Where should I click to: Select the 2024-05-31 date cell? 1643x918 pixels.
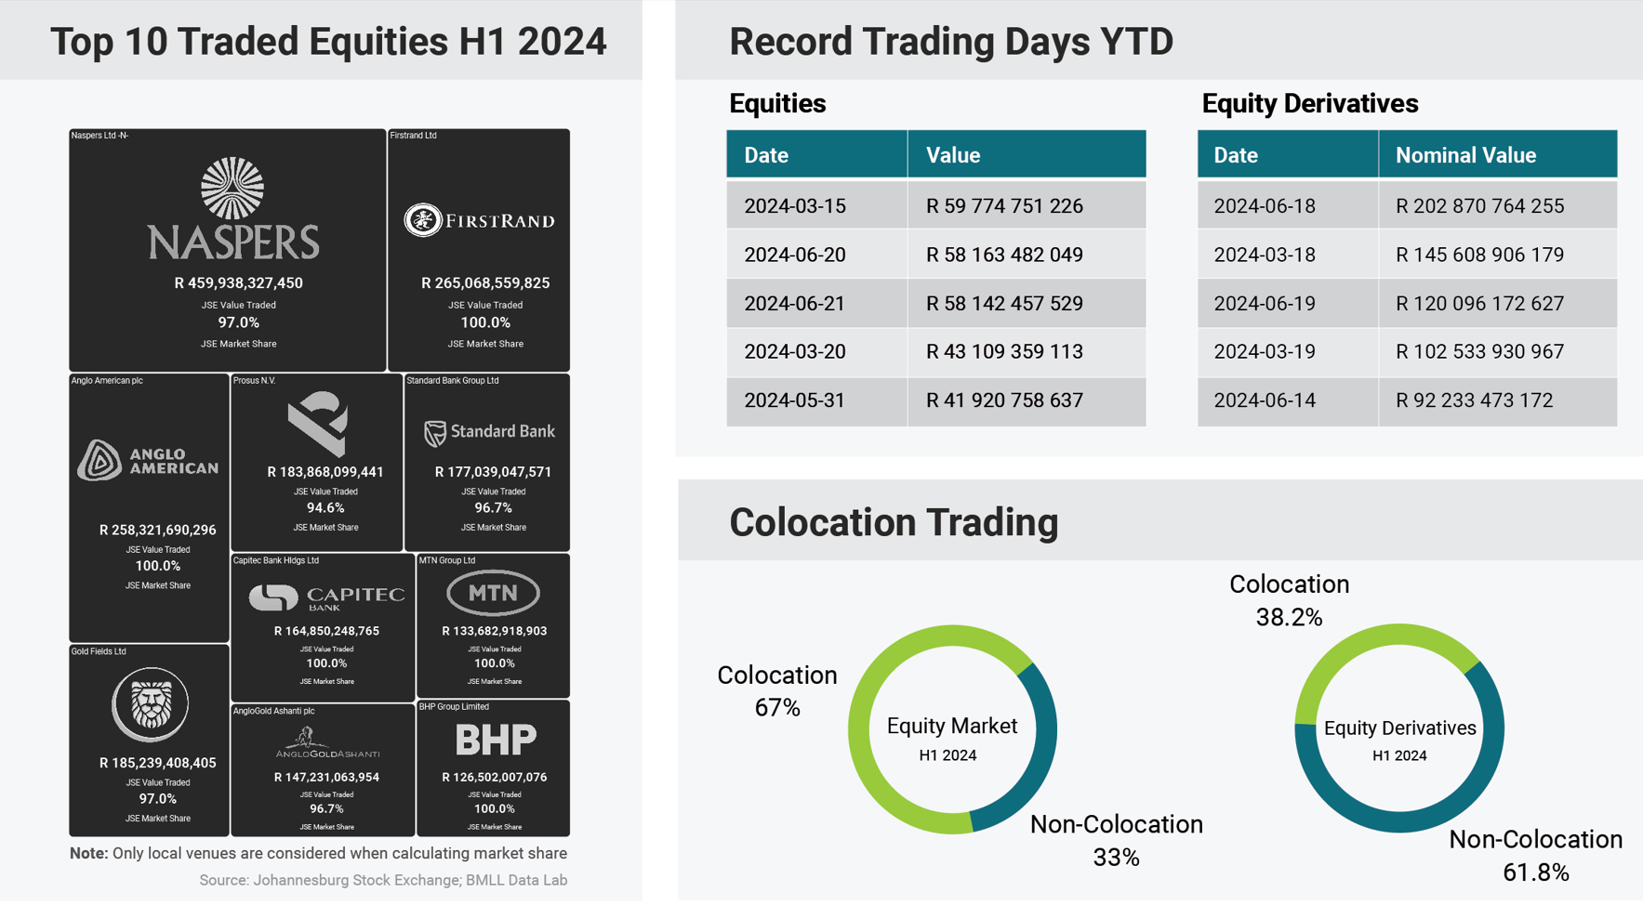[x=816, y=400]
